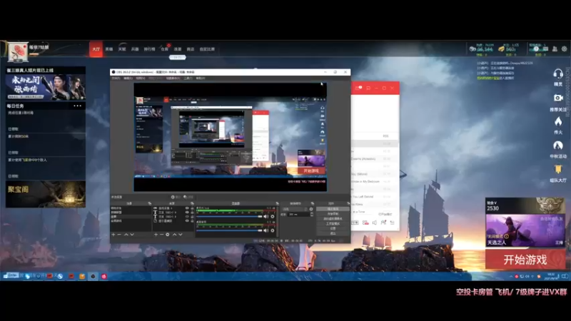This screenshot has height=321, width=571.
Task: Adjust second mixer channel volume slider
Action: click(229, 230)
